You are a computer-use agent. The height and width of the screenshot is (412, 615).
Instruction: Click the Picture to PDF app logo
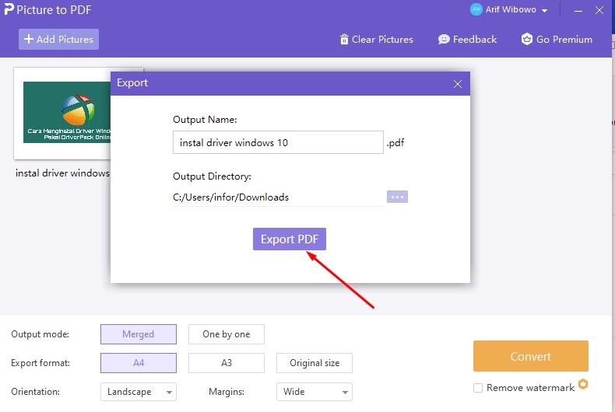click(x=9, y=9)
